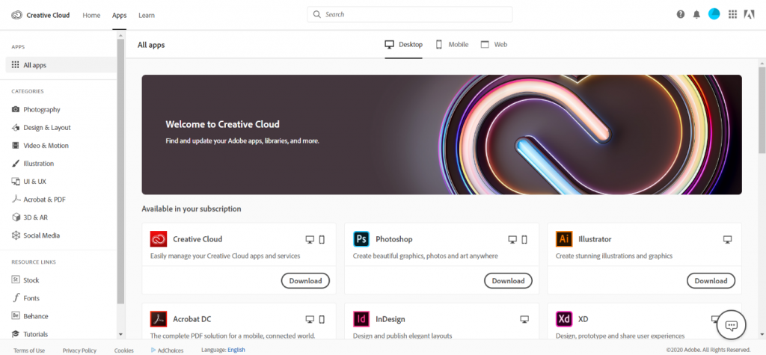Click desktop platform icon on Acrobat DC card

click(310, 319)
